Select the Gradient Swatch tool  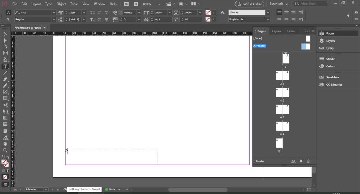pos(5,118)
